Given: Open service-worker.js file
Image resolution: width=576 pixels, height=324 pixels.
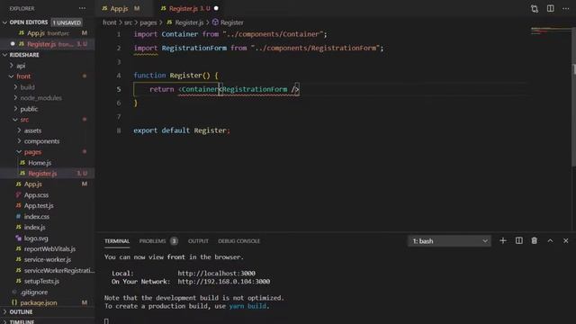Looking at the screenshot, I should (x=48, y=259).
